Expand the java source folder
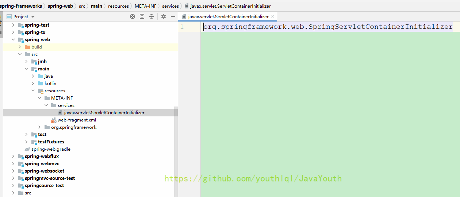This screenshot has width=460, height=197. (33, 76)
